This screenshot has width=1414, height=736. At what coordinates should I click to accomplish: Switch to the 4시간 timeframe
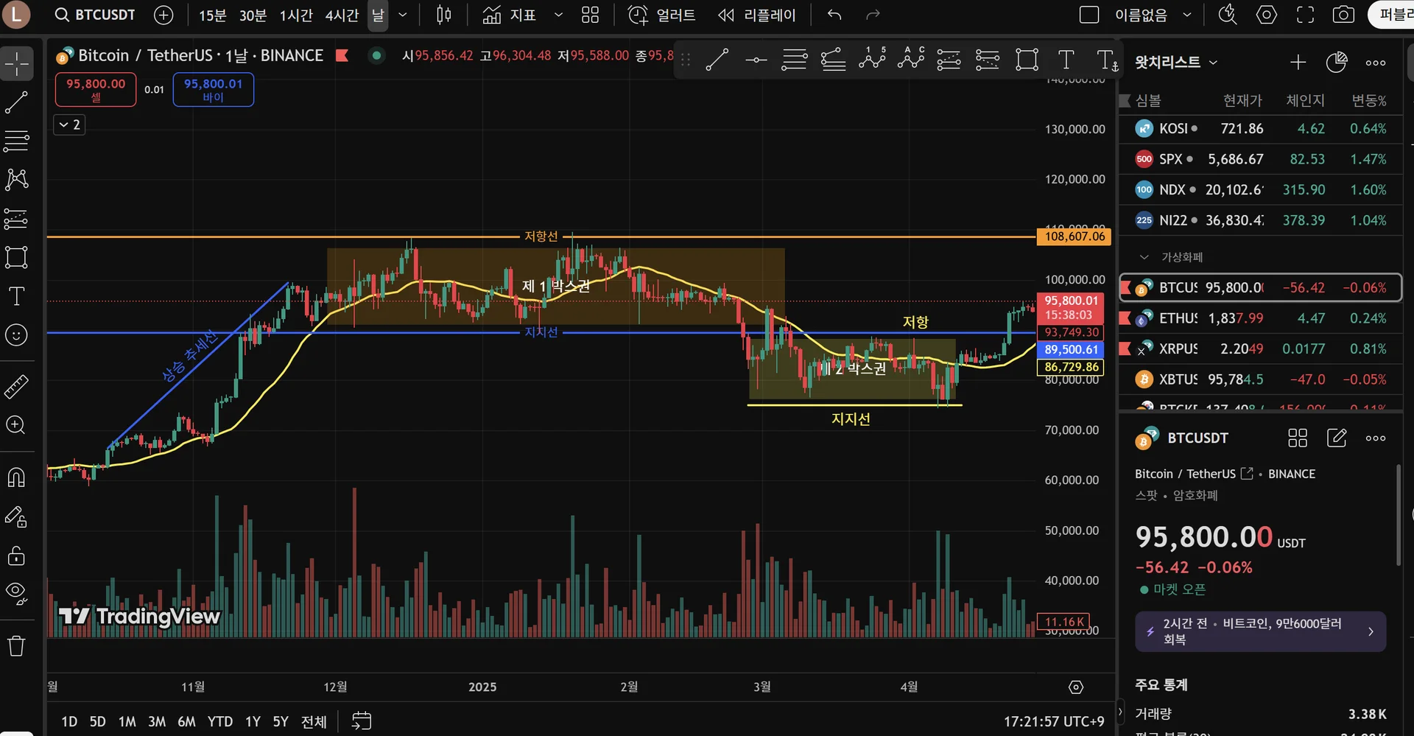[342, 15]
